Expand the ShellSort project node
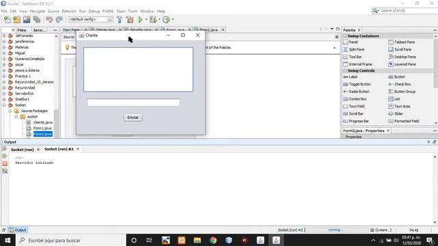The image size is (438, 246). tap(4, 99)
